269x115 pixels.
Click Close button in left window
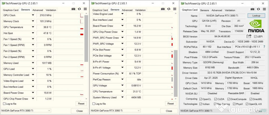coord(79,111)
